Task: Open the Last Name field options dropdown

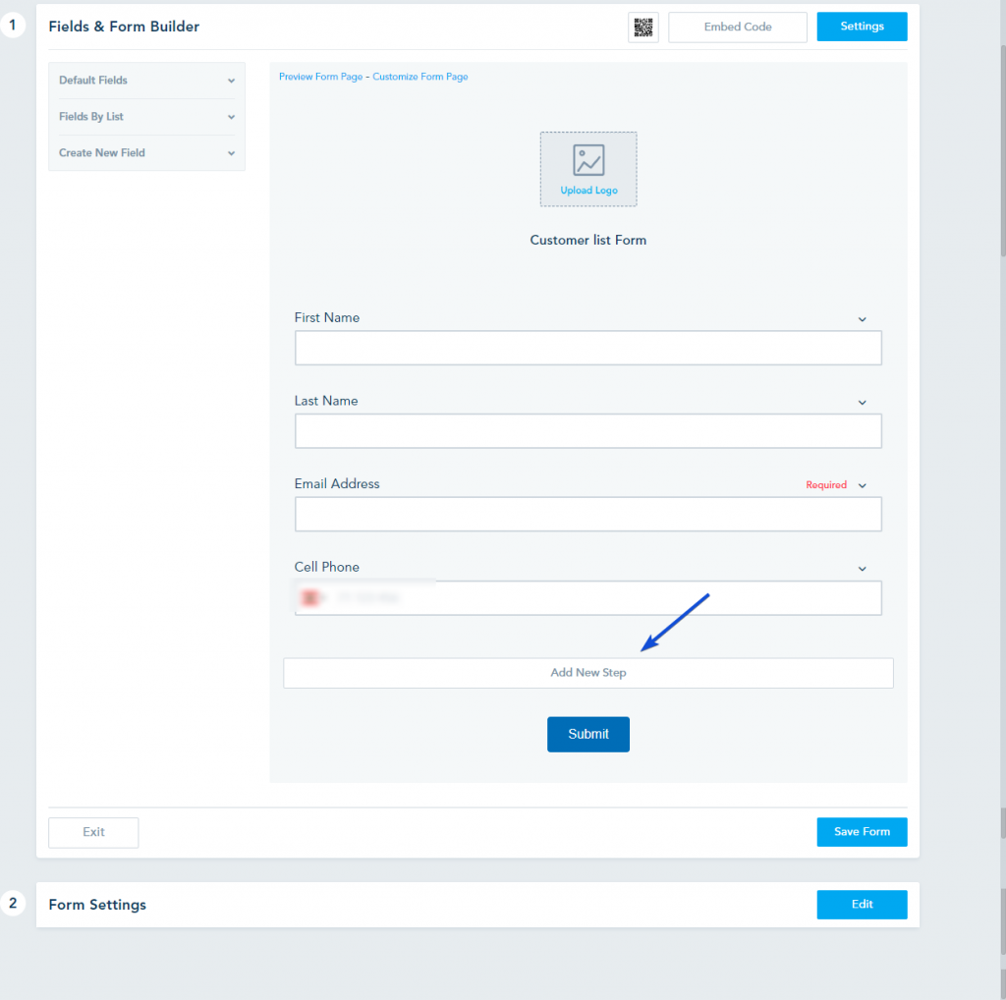Action: click(862, 402)
